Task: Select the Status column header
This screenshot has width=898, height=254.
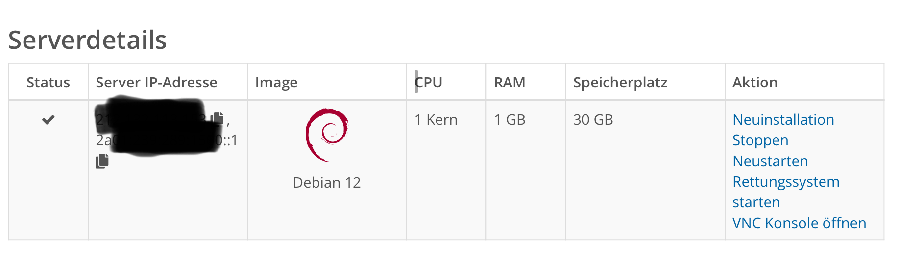Action: 48,83
